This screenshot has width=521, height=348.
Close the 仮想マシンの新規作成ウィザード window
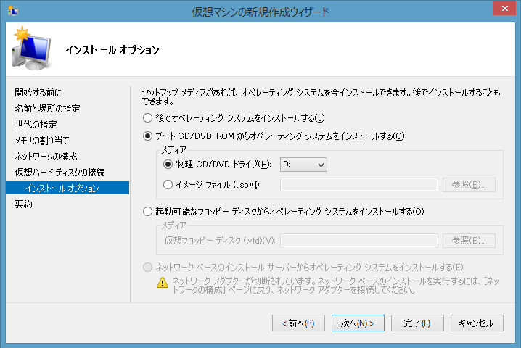tap(504, 8)
